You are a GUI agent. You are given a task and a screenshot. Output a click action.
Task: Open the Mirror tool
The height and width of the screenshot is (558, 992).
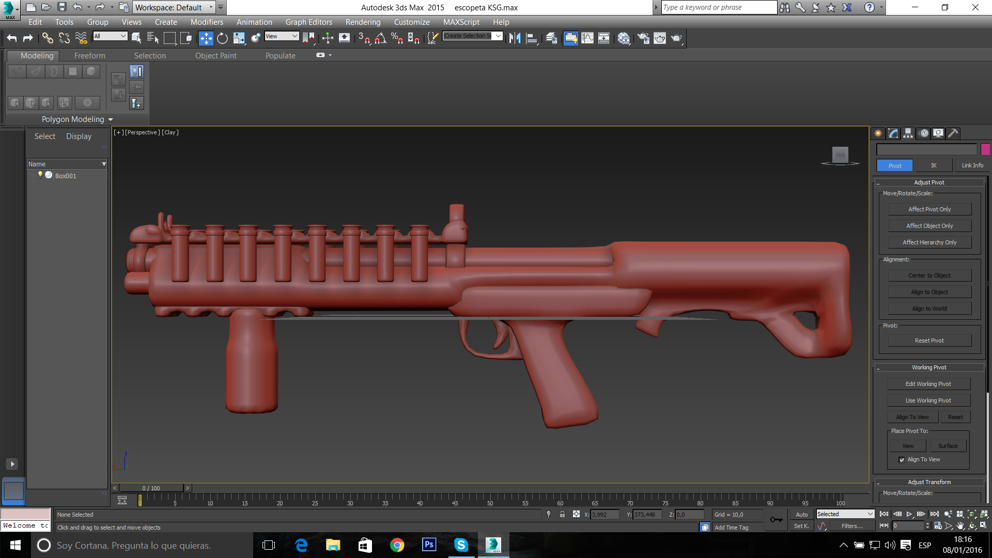515,38
